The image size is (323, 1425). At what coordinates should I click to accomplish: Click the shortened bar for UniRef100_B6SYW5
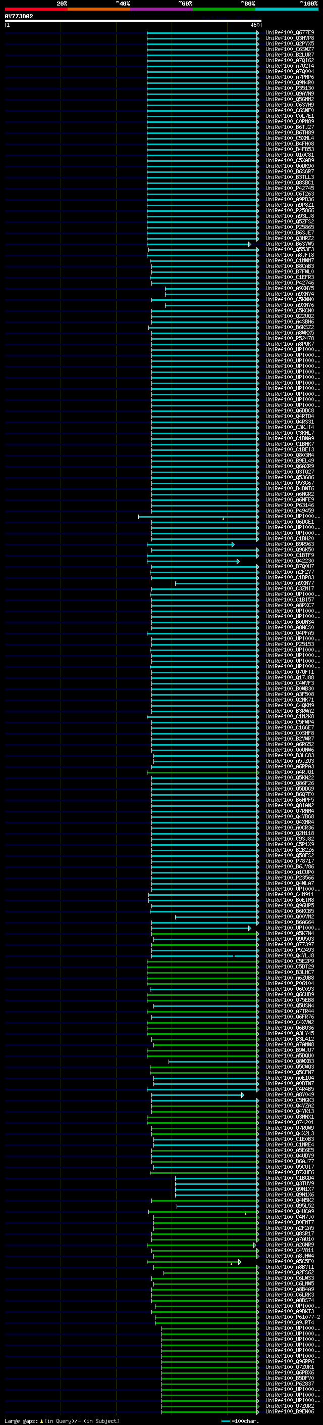tap(199, 244)
